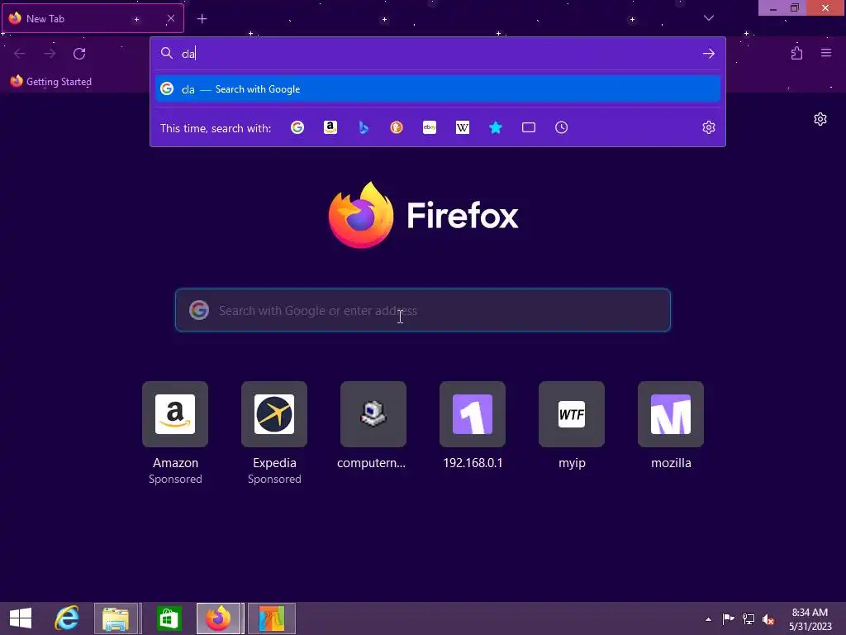Search this time with Amazon icon
Screen dimensions: 846x635
tap(330, 127)
